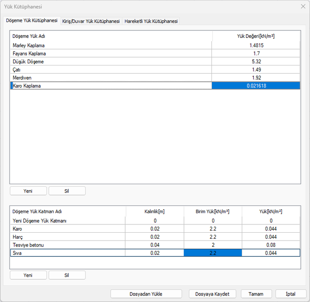Close the Yük Kütüphanesi dialog window
The image size is (310, 302).
pyautogui.click(x=303, y=6)
